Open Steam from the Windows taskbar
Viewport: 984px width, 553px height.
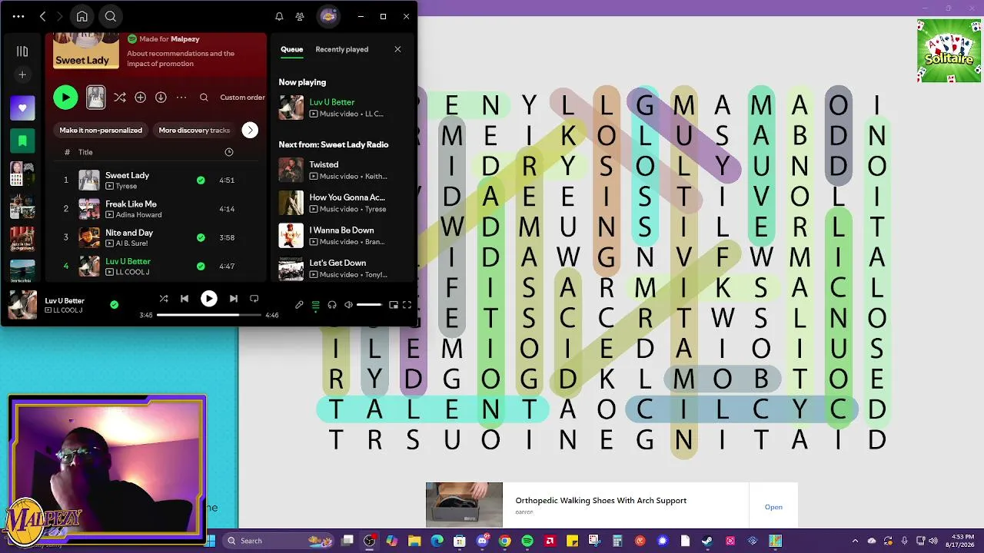[x=707, y=541]
